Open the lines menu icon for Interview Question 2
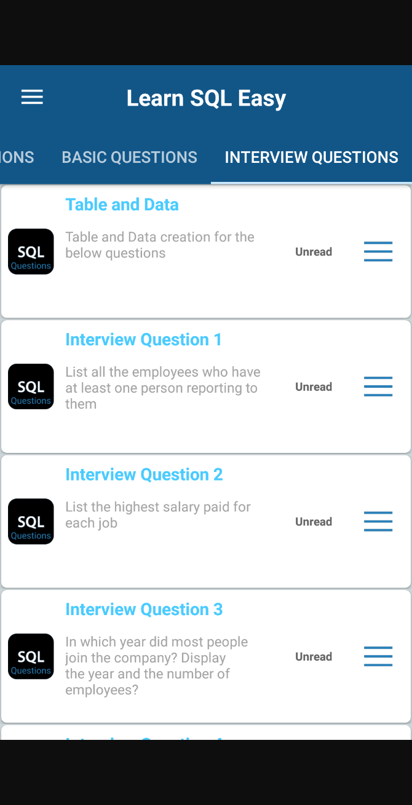This screenshot has height=805, width=412. point(378,522)
